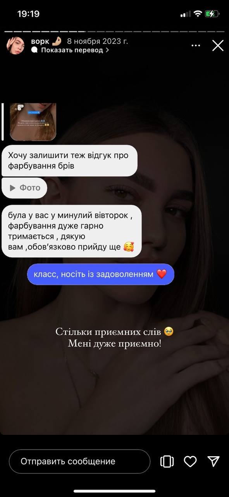Expand the Показать перевод chevron

107,50
